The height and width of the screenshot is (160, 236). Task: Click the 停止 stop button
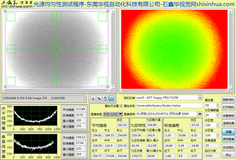coord(228,155)
